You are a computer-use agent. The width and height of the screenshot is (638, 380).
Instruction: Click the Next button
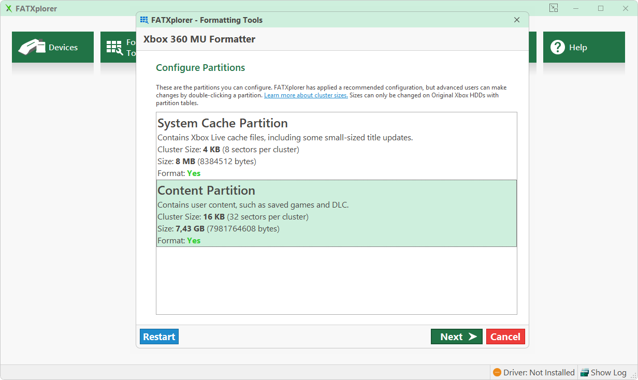pyautogui.click(x=457, y=337)
